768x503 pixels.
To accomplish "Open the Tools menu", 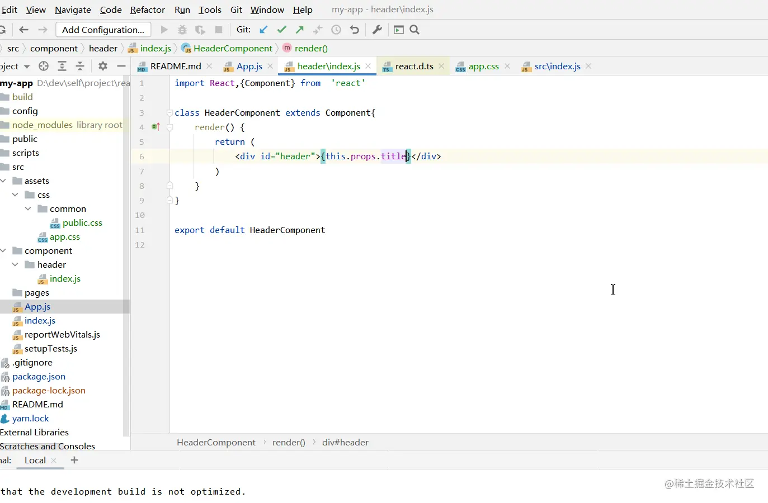I will [210, 10].
